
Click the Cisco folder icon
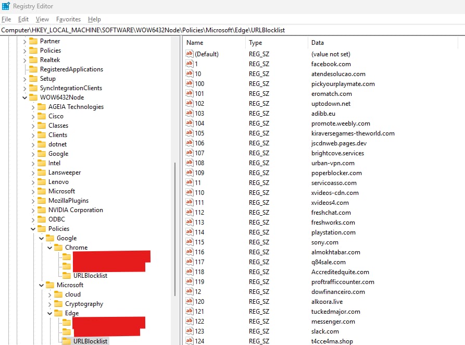42,116
